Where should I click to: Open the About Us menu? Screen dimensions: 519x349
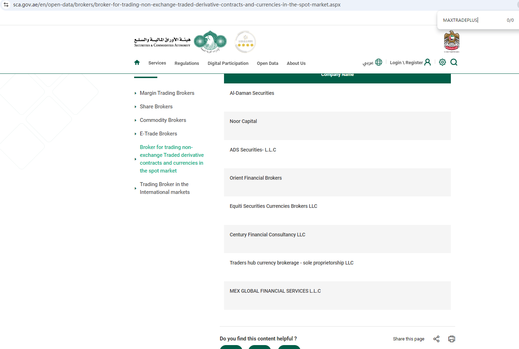click(x=296, y=63)
